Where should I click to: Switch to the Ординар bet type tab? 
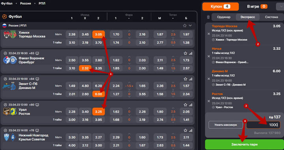click(224, 17)
